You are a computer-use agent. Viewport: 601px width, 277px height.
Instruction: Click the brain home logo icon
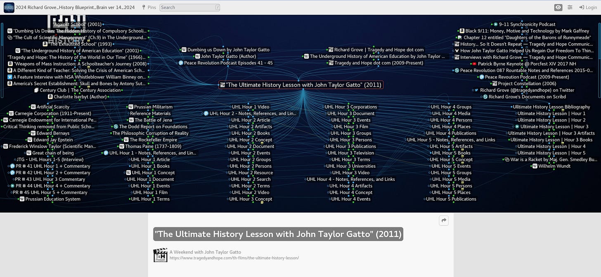(x=9, y=7)
